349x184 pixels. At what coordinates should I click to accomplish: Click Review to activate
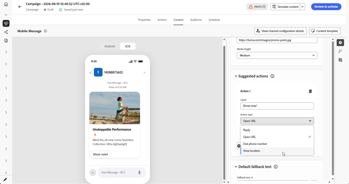[326, 7]
